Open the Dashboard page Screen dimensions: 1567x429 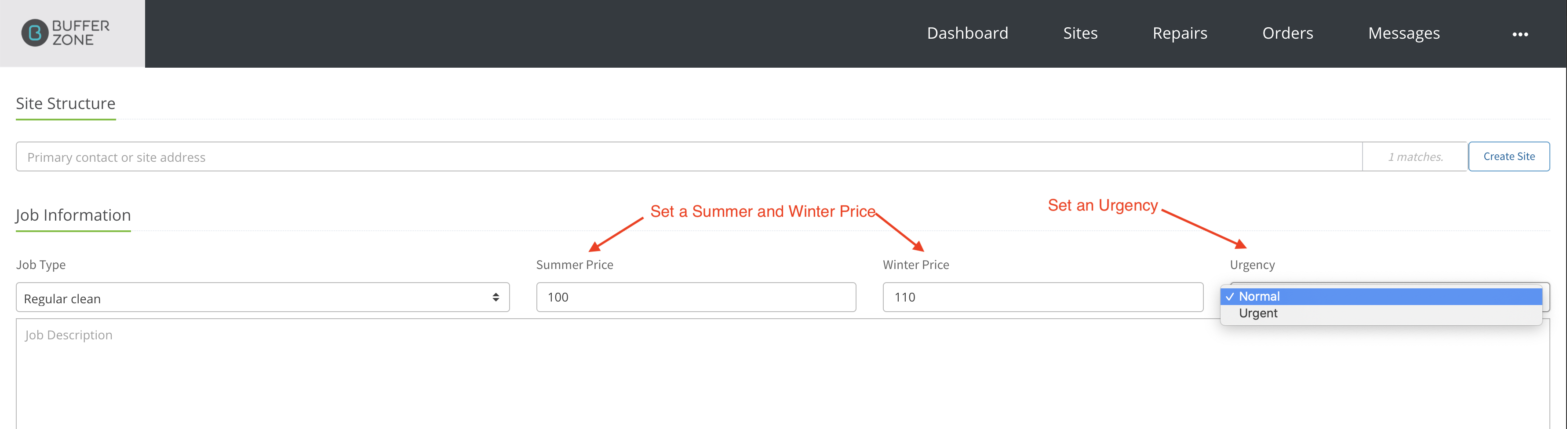[x=967, y=33]
